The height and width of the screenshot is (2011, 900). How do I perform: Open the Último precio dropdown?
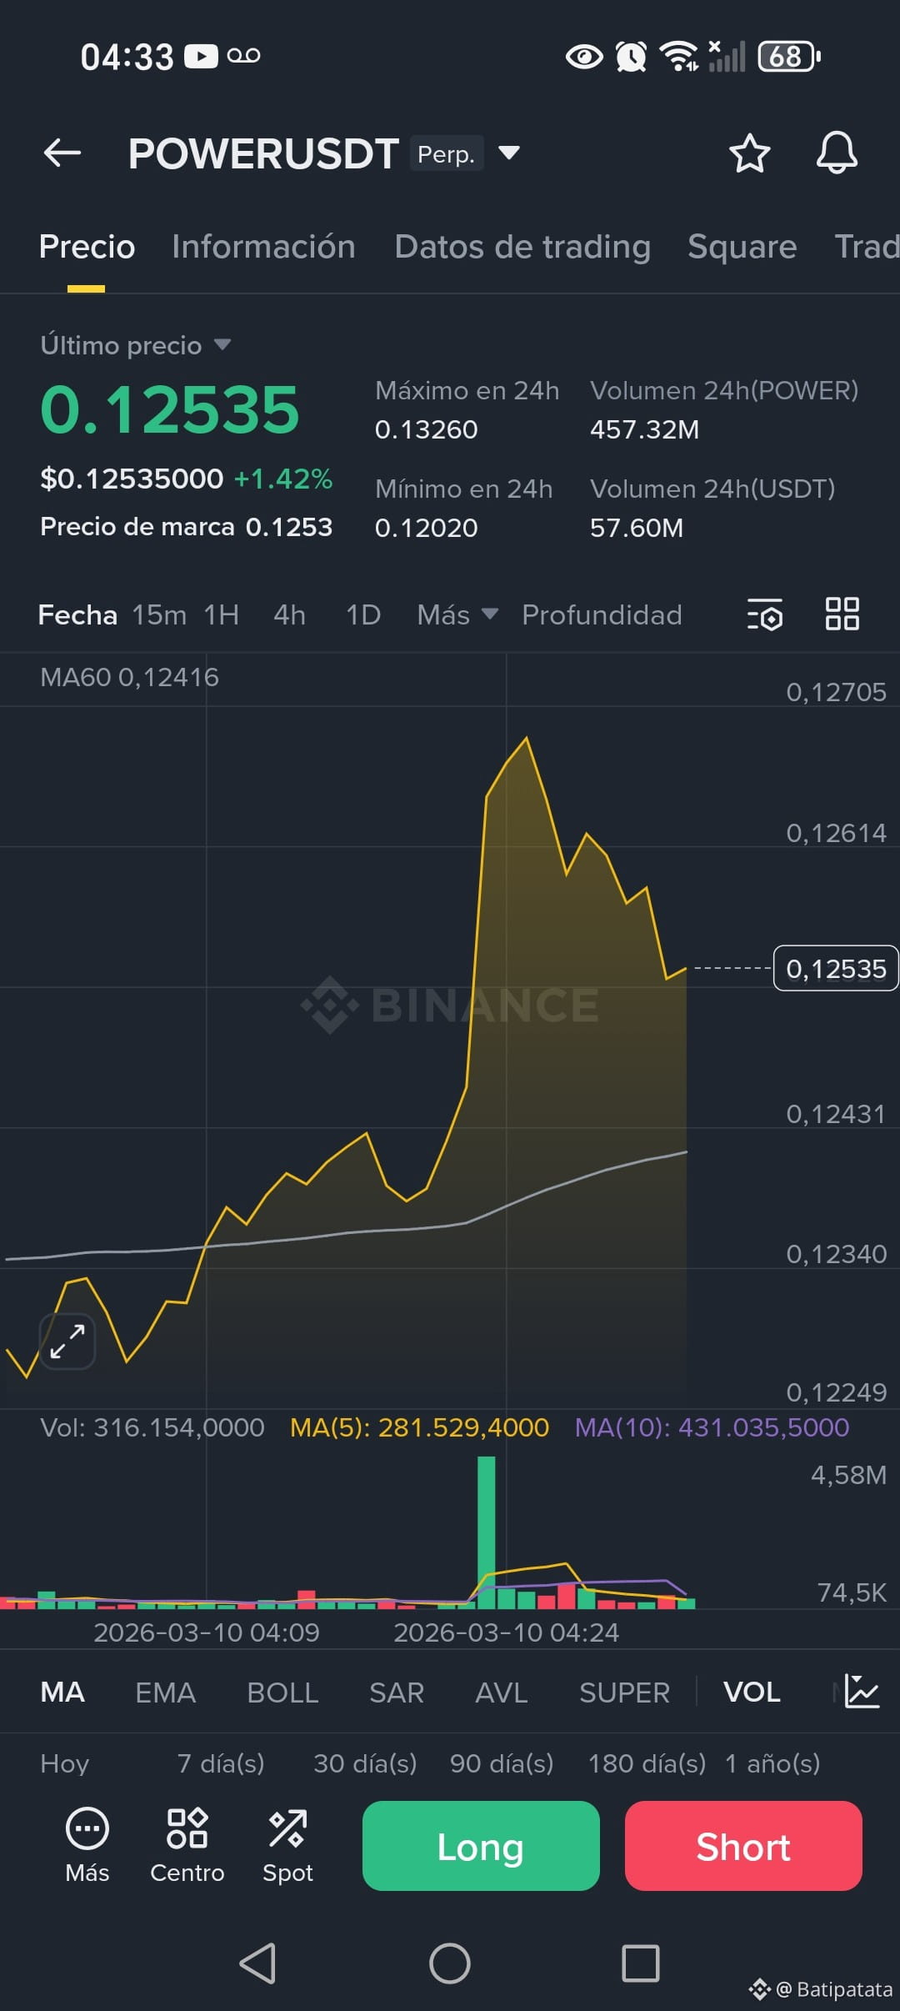[135, 345]
